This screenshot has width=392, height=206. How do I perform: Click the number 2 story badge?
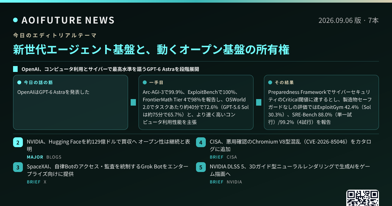[x=18, y=143]
